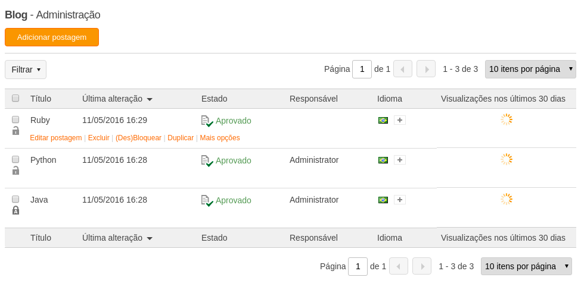Tick the checkbox for the Ruby post
The height and width of the screenshot is (293, 581).
pos(15,119)
